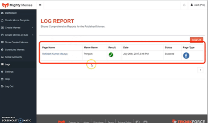Expand the Create Memes submenu arrow
The height and width of the screenshot is (123, 208).
[33, 28]
